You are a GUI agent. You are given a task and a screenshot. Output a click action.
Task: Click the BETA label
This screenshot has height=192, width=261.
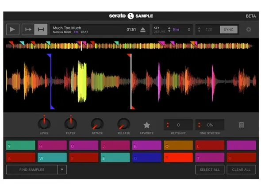pos(251,16)
